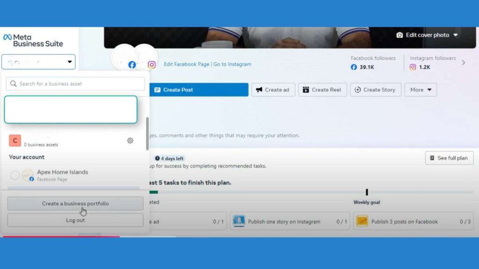Click the weekly plan progress bar
Screen dimensions: 479x269
click(311, 192)
